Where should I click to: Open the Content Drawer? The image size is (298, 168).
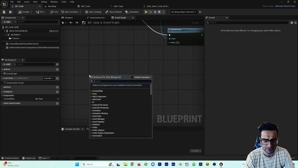(x=10, y=158)
